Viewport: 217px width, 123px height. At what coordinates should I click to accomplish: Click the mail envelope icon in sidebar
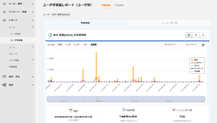coord(4,4)
